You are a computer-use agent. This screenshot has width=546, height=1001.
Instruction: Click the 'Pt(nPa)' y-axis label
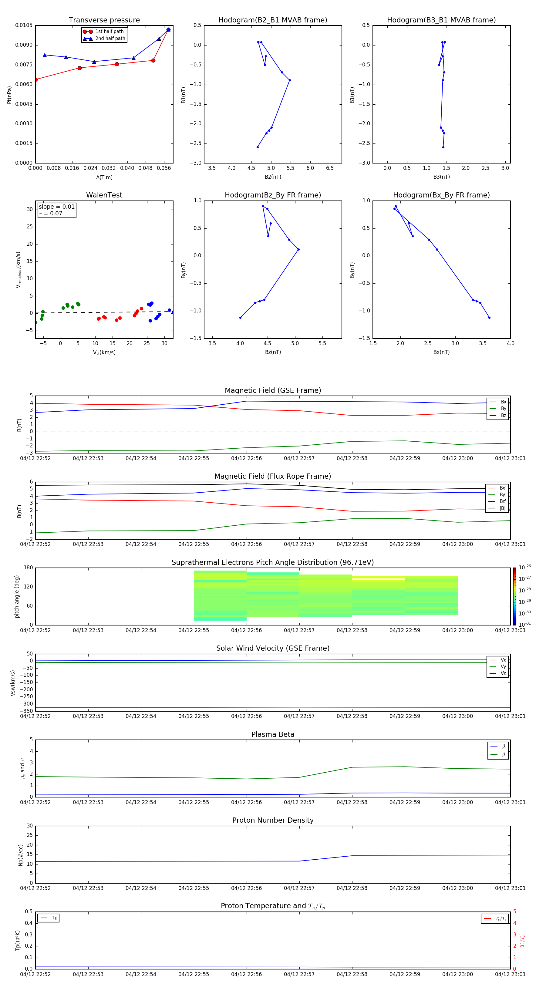(x=9, y=94)
